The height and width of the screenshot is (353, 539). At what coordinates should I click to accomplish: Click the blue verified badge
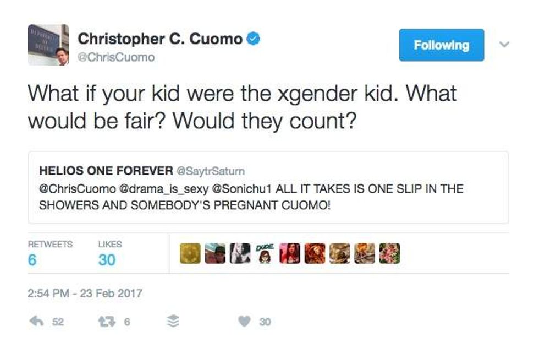(x=254, y=39)
